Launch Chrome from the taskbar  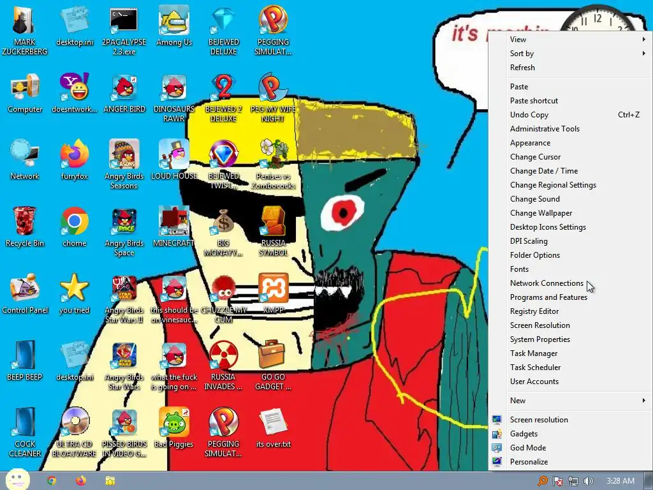click(x=52, y=481)
